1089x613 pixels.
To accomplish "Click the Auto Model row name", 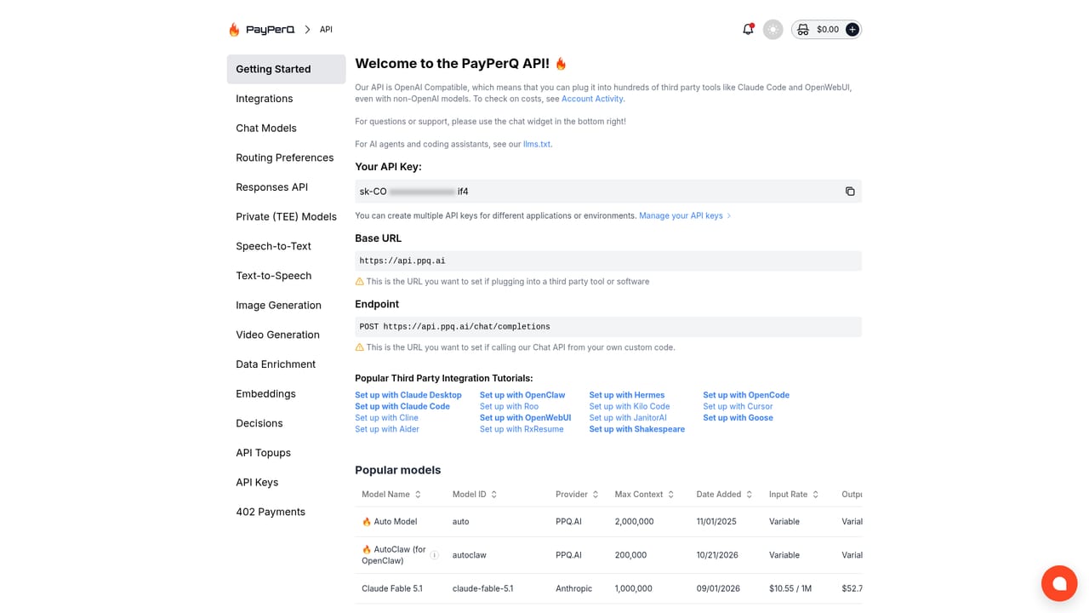I will point(390,522).
